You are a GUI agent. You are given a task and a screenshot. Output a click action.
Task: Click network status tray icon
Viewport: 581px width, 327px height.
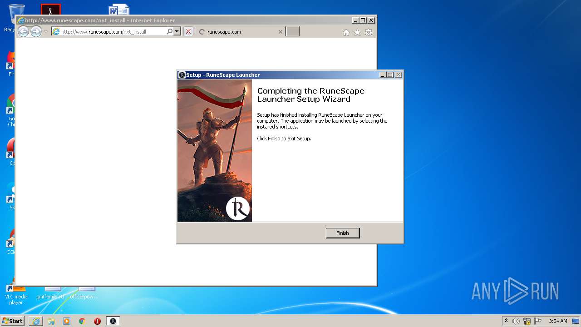coord(527,321)
